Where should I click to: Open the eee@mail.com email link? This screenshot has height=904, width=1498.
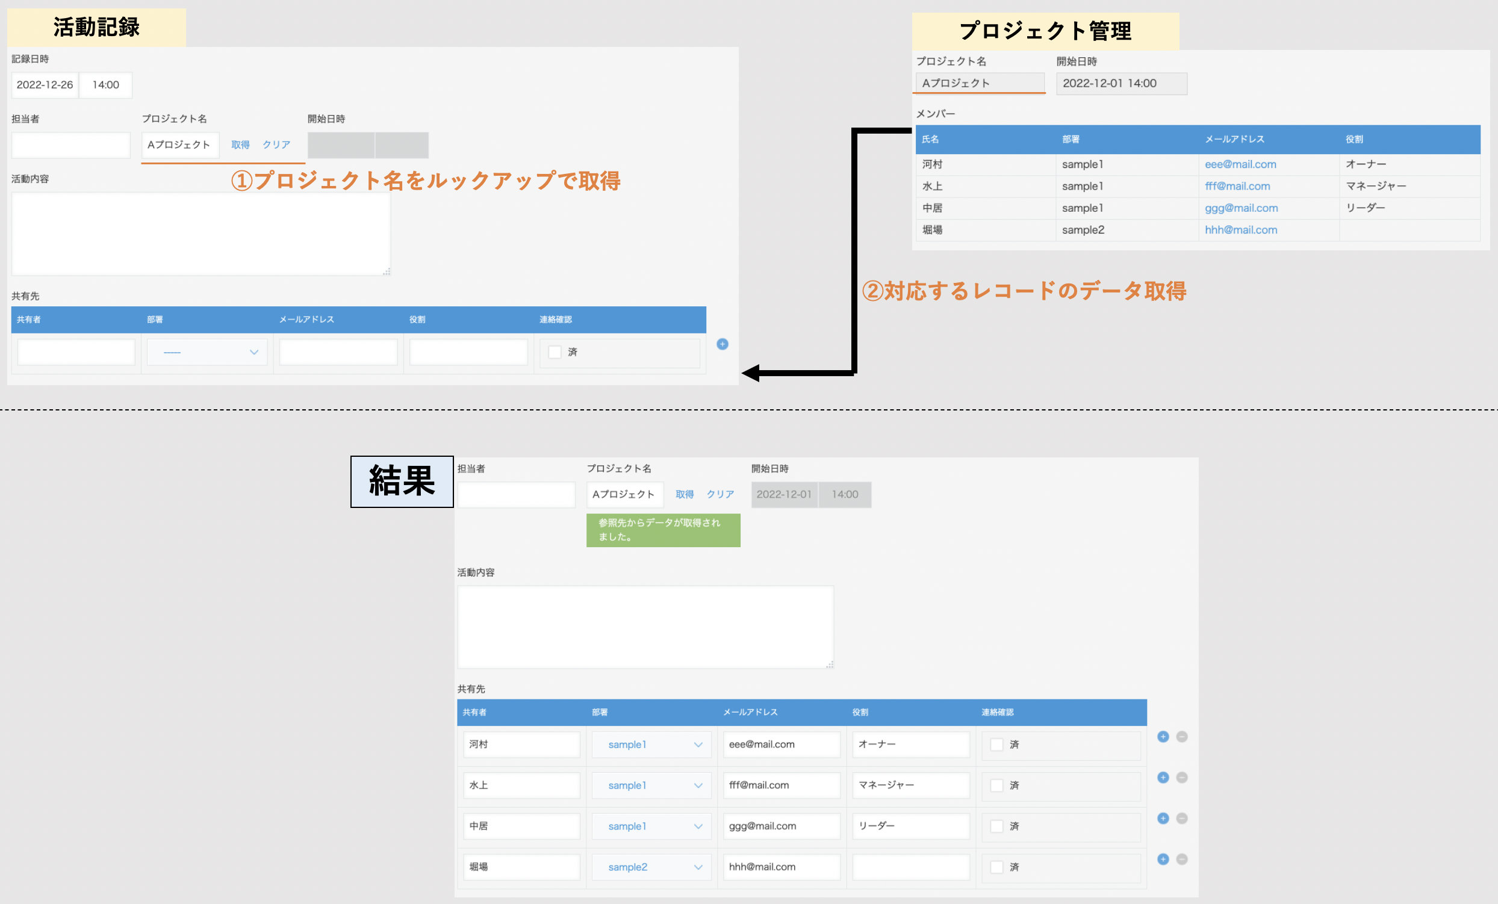1240,164
